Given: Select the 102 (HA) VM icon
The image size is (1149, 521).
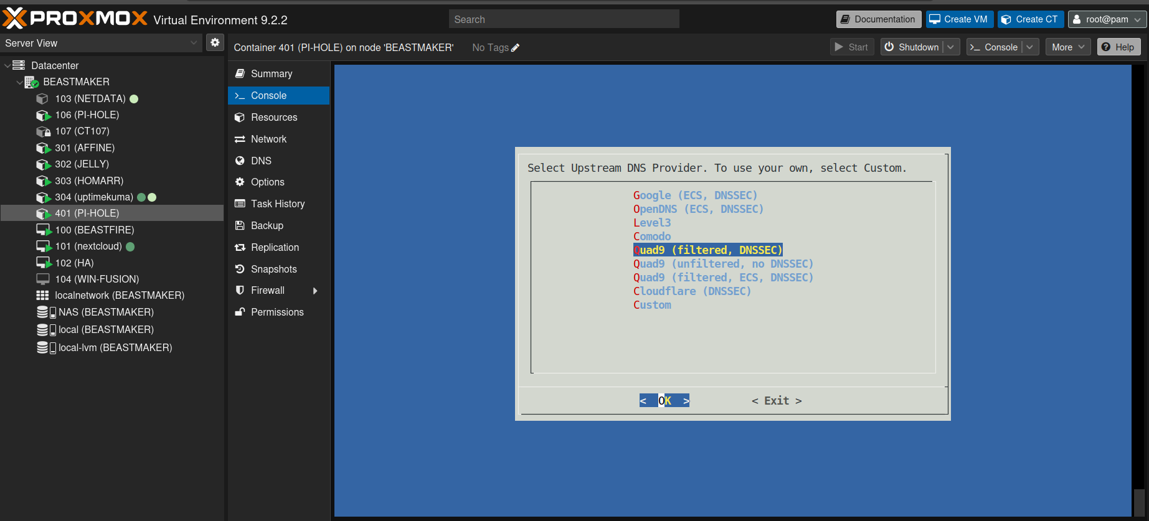Looking at the screenshot, I should 44,263.
